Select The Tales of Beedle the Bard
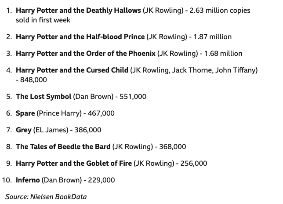This screenshot has width=283, height=204. pyautogui.click(x=63, y=147)
